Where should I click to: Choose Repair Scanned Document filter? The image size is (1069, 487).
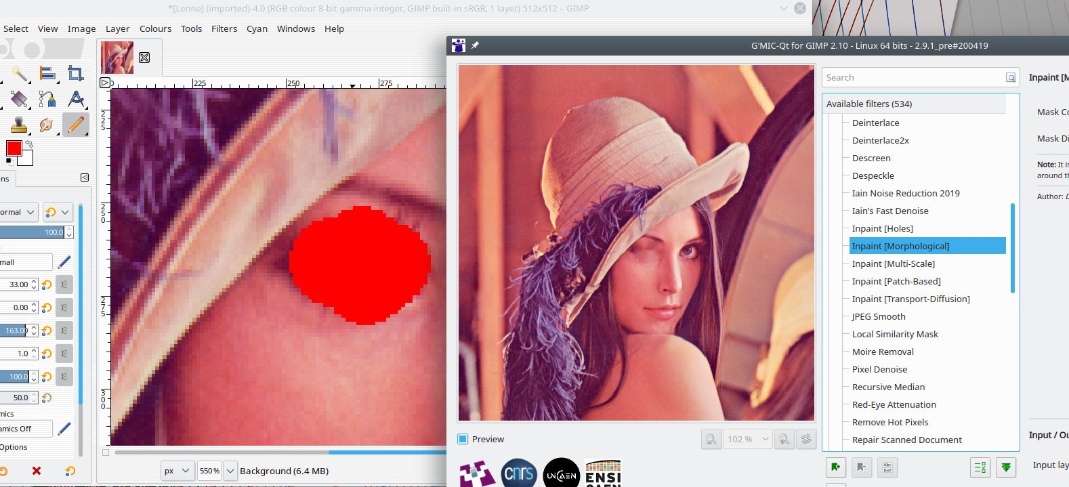click(x=907, y=440)
